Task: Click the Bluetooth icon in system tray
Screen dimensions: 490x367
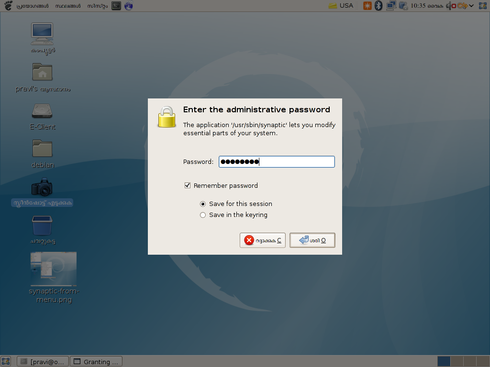Action: (379, 6)
